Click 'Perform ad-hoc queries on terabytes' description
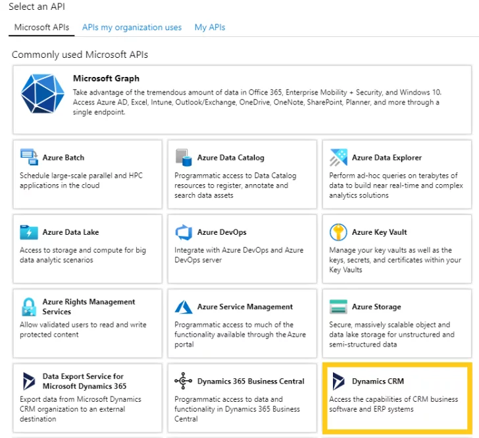 [x=396, y=185]
